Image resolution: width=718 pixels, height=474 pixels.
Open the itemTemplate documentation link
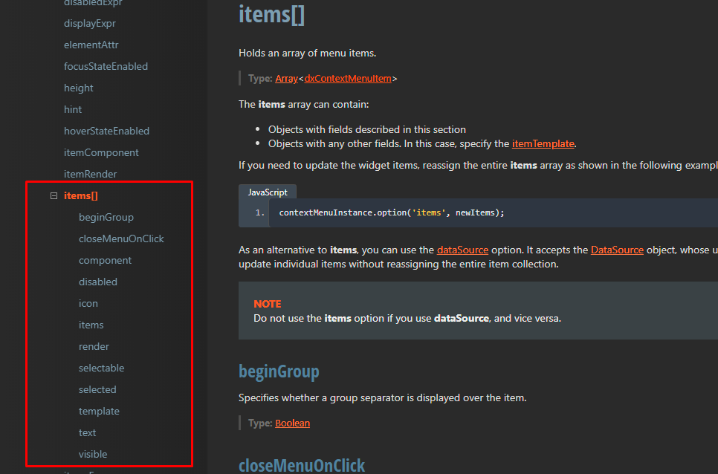point(543,143)
